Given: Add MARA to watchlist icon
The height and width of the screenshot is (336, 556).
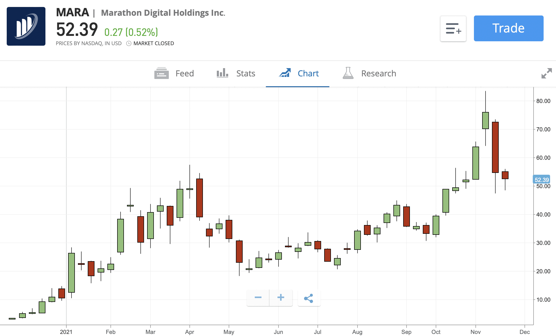Looking at the screenshot, I should pyautogui.click(x=453, y=28).
